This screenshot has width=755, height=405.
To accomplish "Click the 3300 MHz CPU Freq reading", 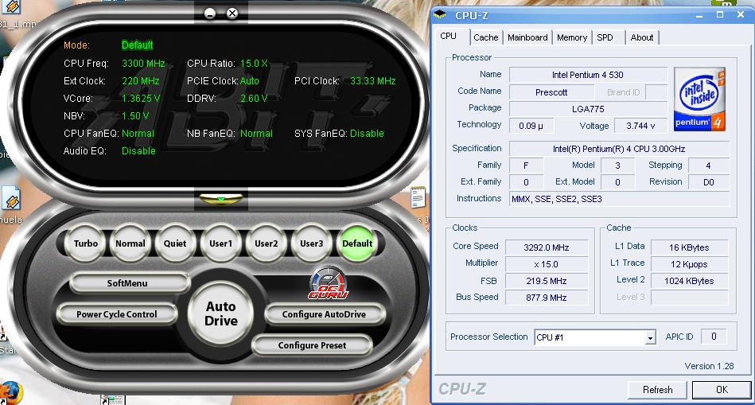I will pyautogui.click(x=143, y=64).
